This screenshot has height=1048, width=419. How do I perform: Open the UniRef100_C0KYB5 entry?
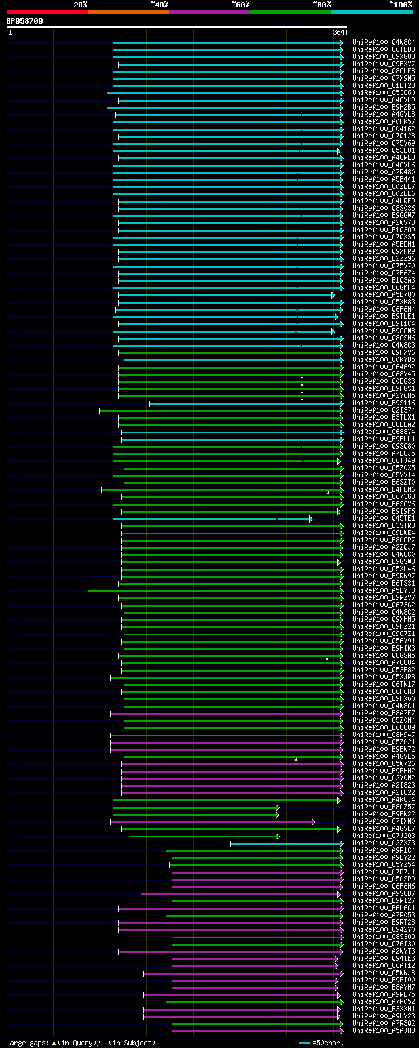pos(384,359)
